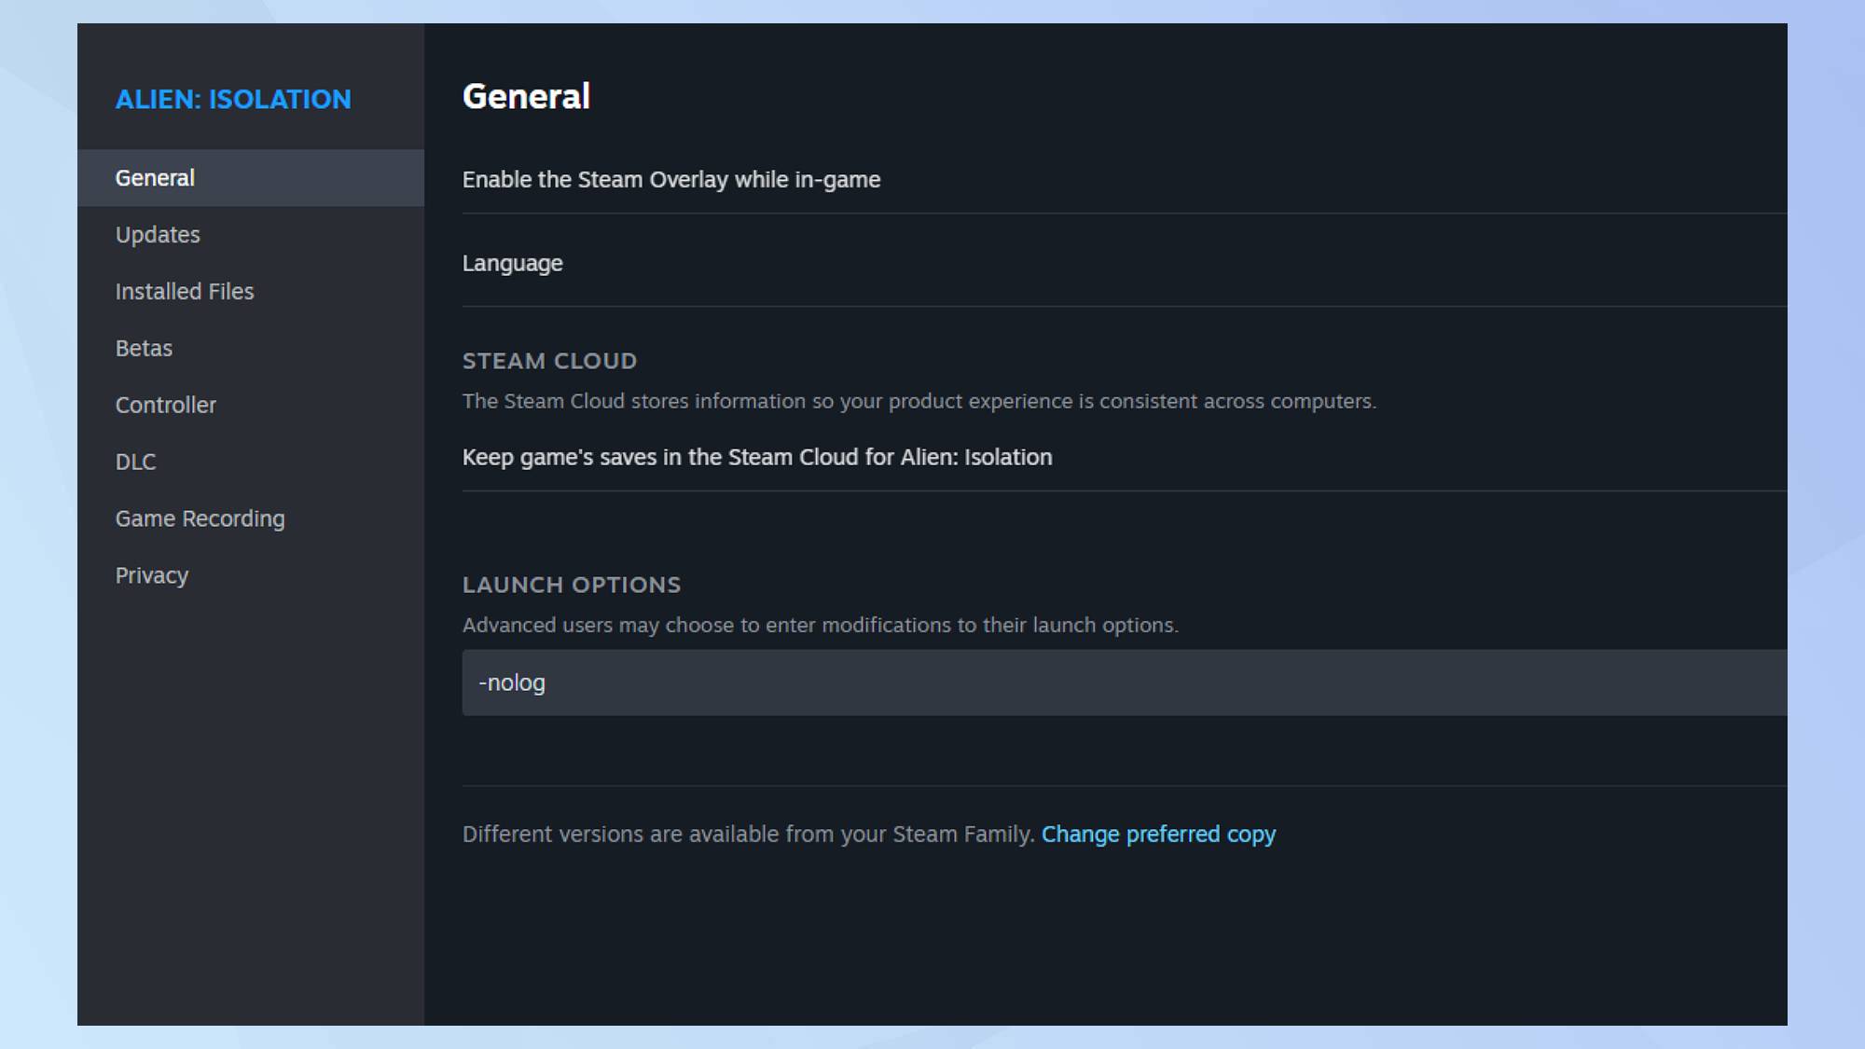1865x1049 pixels.
Task: Click the Enable Steam Overlay option label
Action: pos(670,180)
